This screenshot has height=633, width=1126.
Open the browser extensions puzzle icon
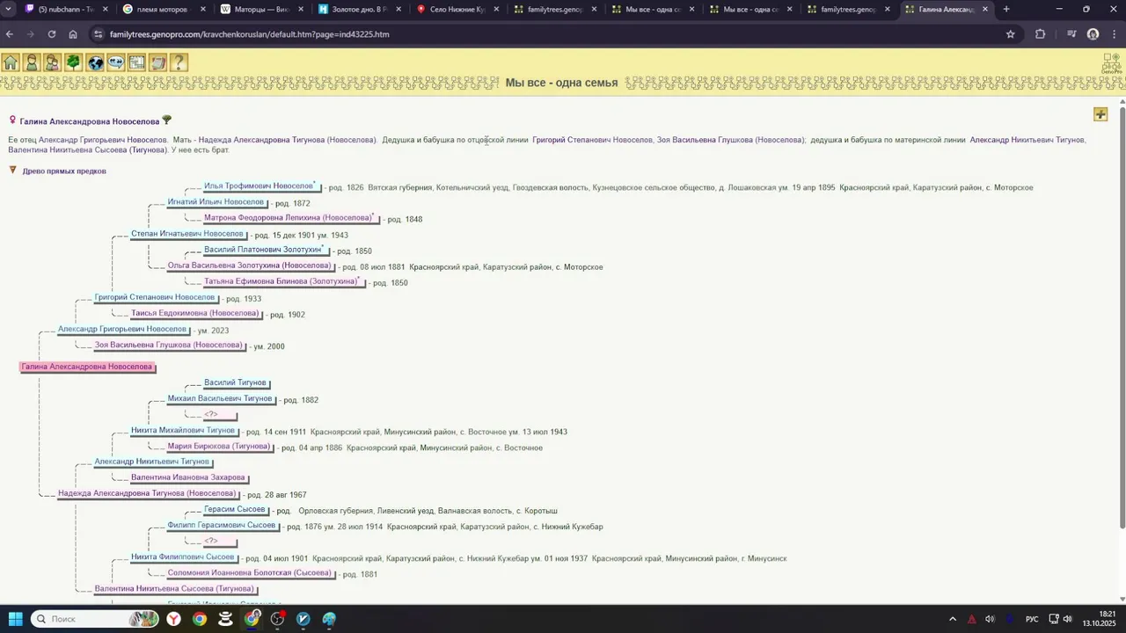(x=1041, y=34)
